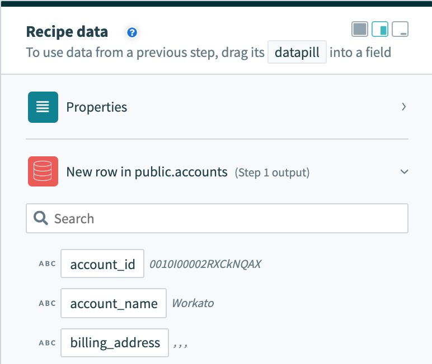432x364 pixels.
Task: Click the example datapill in the description
Action: 297,53
